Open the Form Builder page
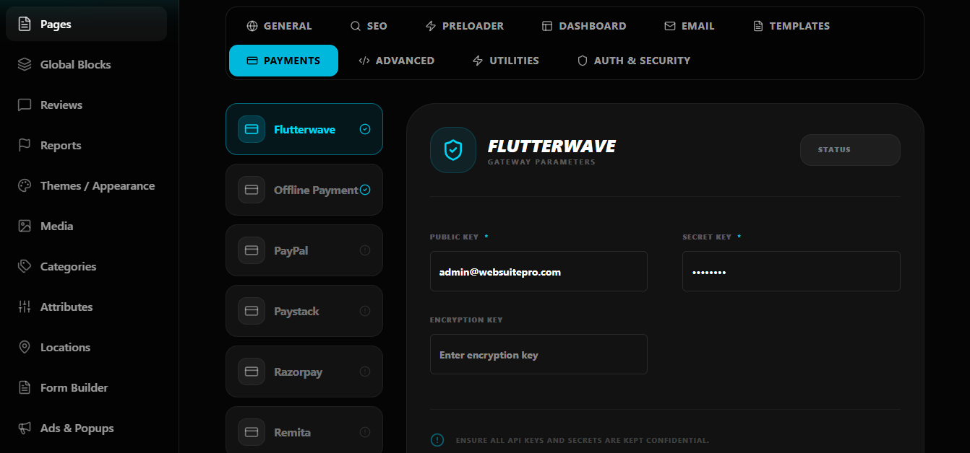This screenshot has width=970, height=453. (x=74, y=387)
